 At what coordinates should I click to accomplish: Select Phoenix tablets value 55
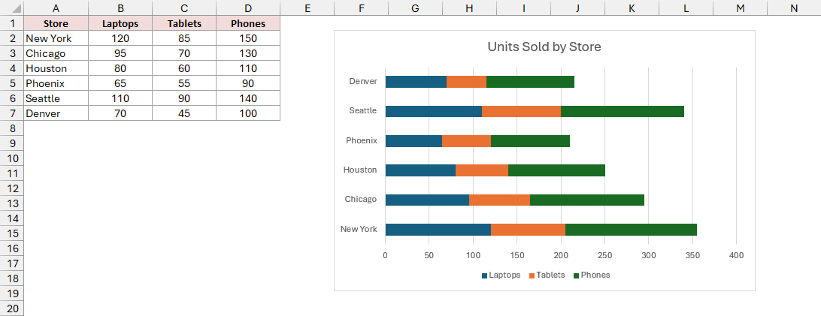click(184, 83)
